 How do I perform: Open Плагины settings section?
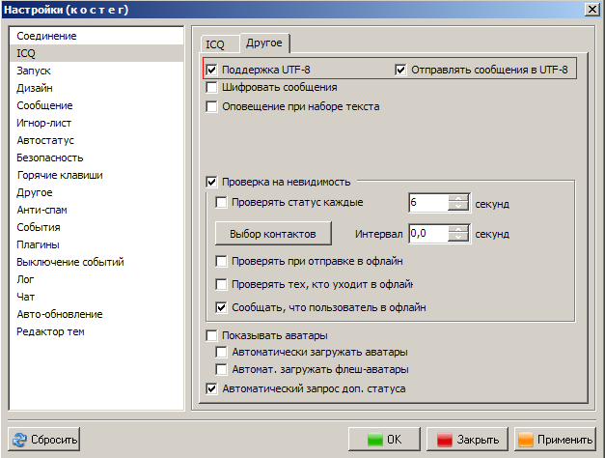point(96,244)
